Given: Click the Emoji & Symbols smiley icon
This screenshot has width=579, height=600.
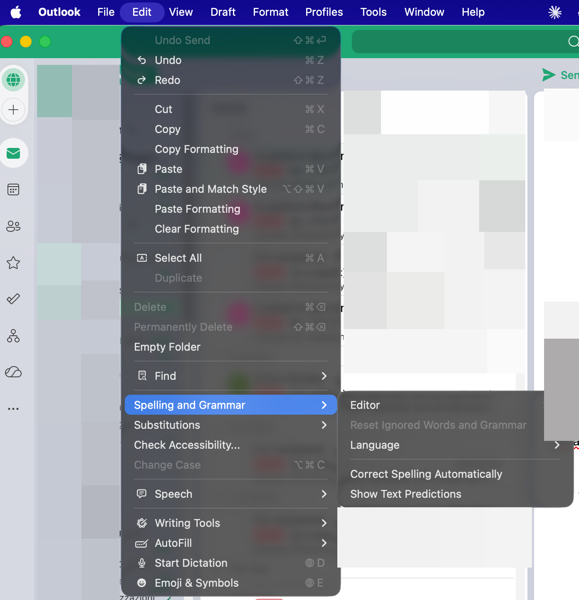Looking at the screenshot, I should coord(142,583).
